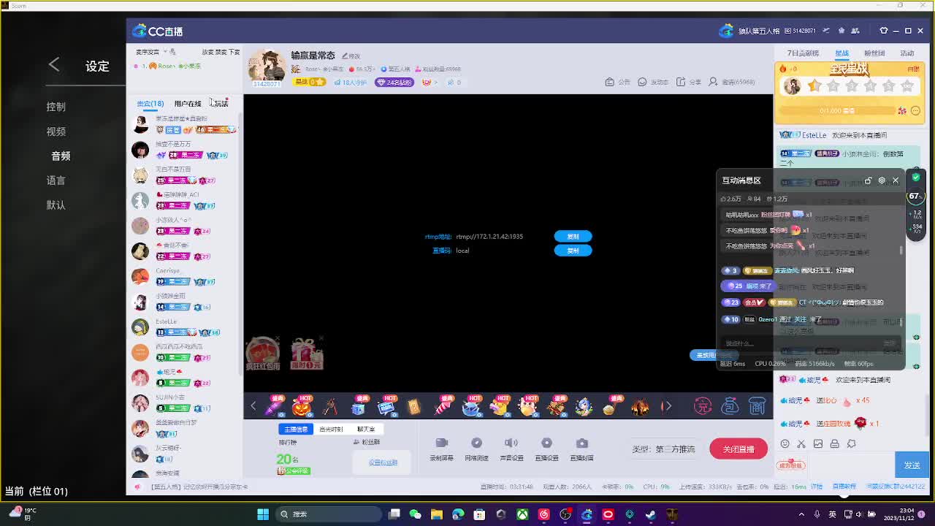This screenshot has width=935, height=526.
Task: Open 直播封面 cover settings
Action: [581, 449]
